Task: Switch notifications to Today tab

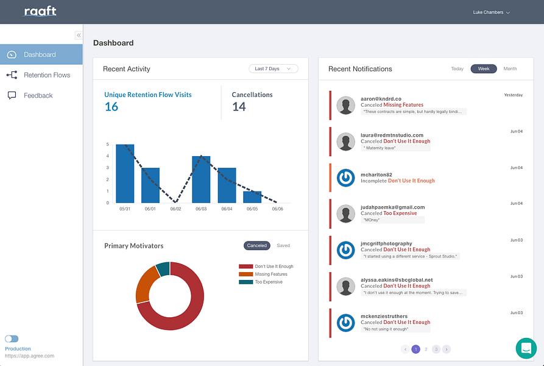Action: tap(457, 69)
